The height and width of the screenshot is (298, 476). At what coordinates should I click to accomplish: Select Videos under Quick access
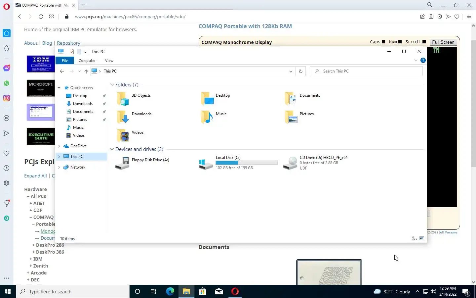coord(79,135)
